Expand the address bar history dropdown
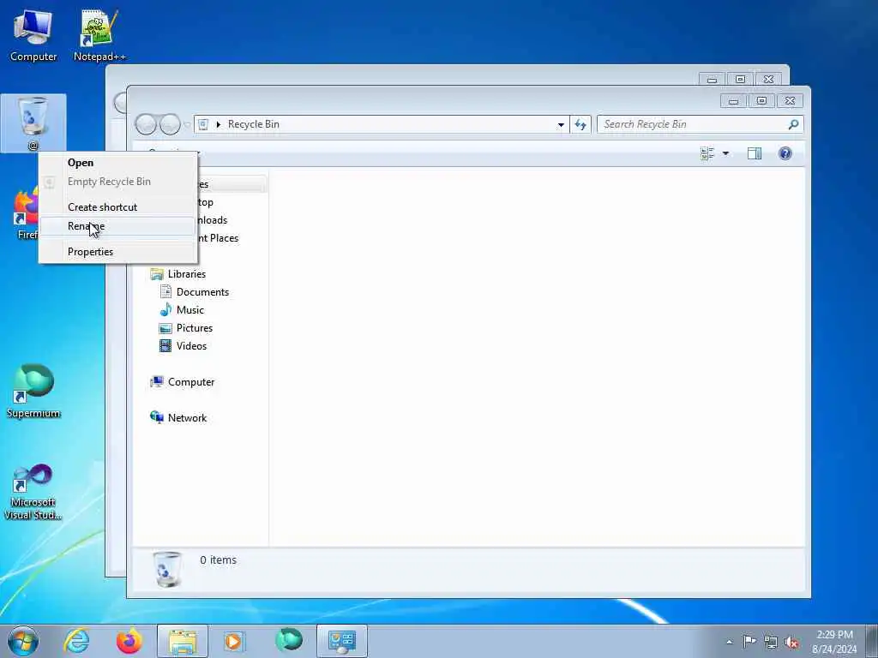This screenshot has width=878, height=658. [x=561, y=125]
